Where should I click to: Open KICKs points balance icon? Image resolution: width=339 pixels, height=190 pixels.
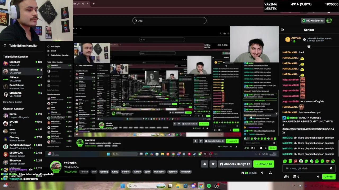pos(287,177)
